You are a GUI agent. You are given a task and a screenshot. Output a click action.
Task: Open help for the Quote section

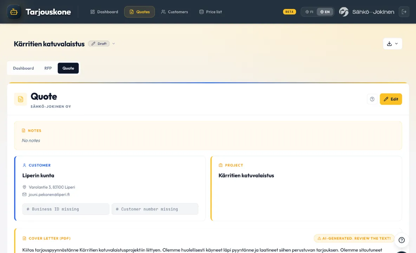click(x=372, y=99)
